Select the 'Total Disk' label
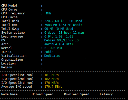This screenshot has width=128, height=100. pos(10,21)
